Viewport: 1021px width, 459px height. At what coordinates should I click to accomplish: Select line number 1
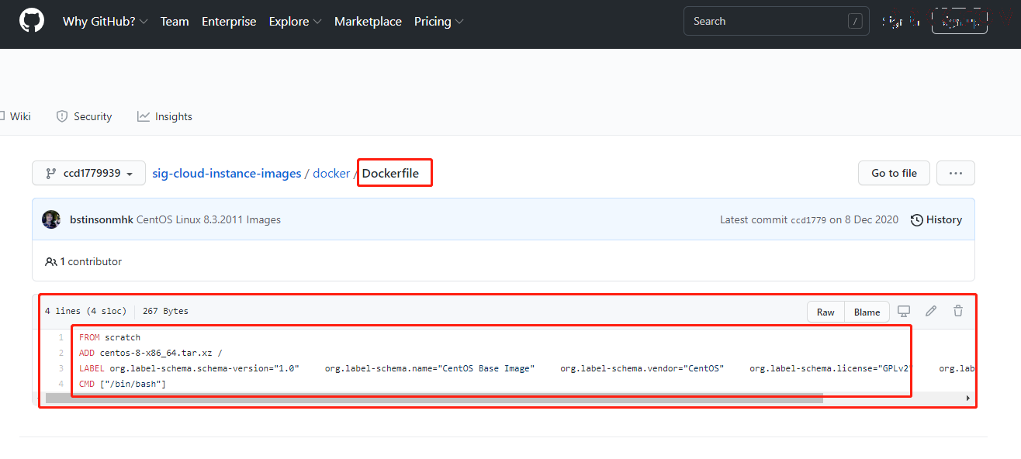(60, 337)
